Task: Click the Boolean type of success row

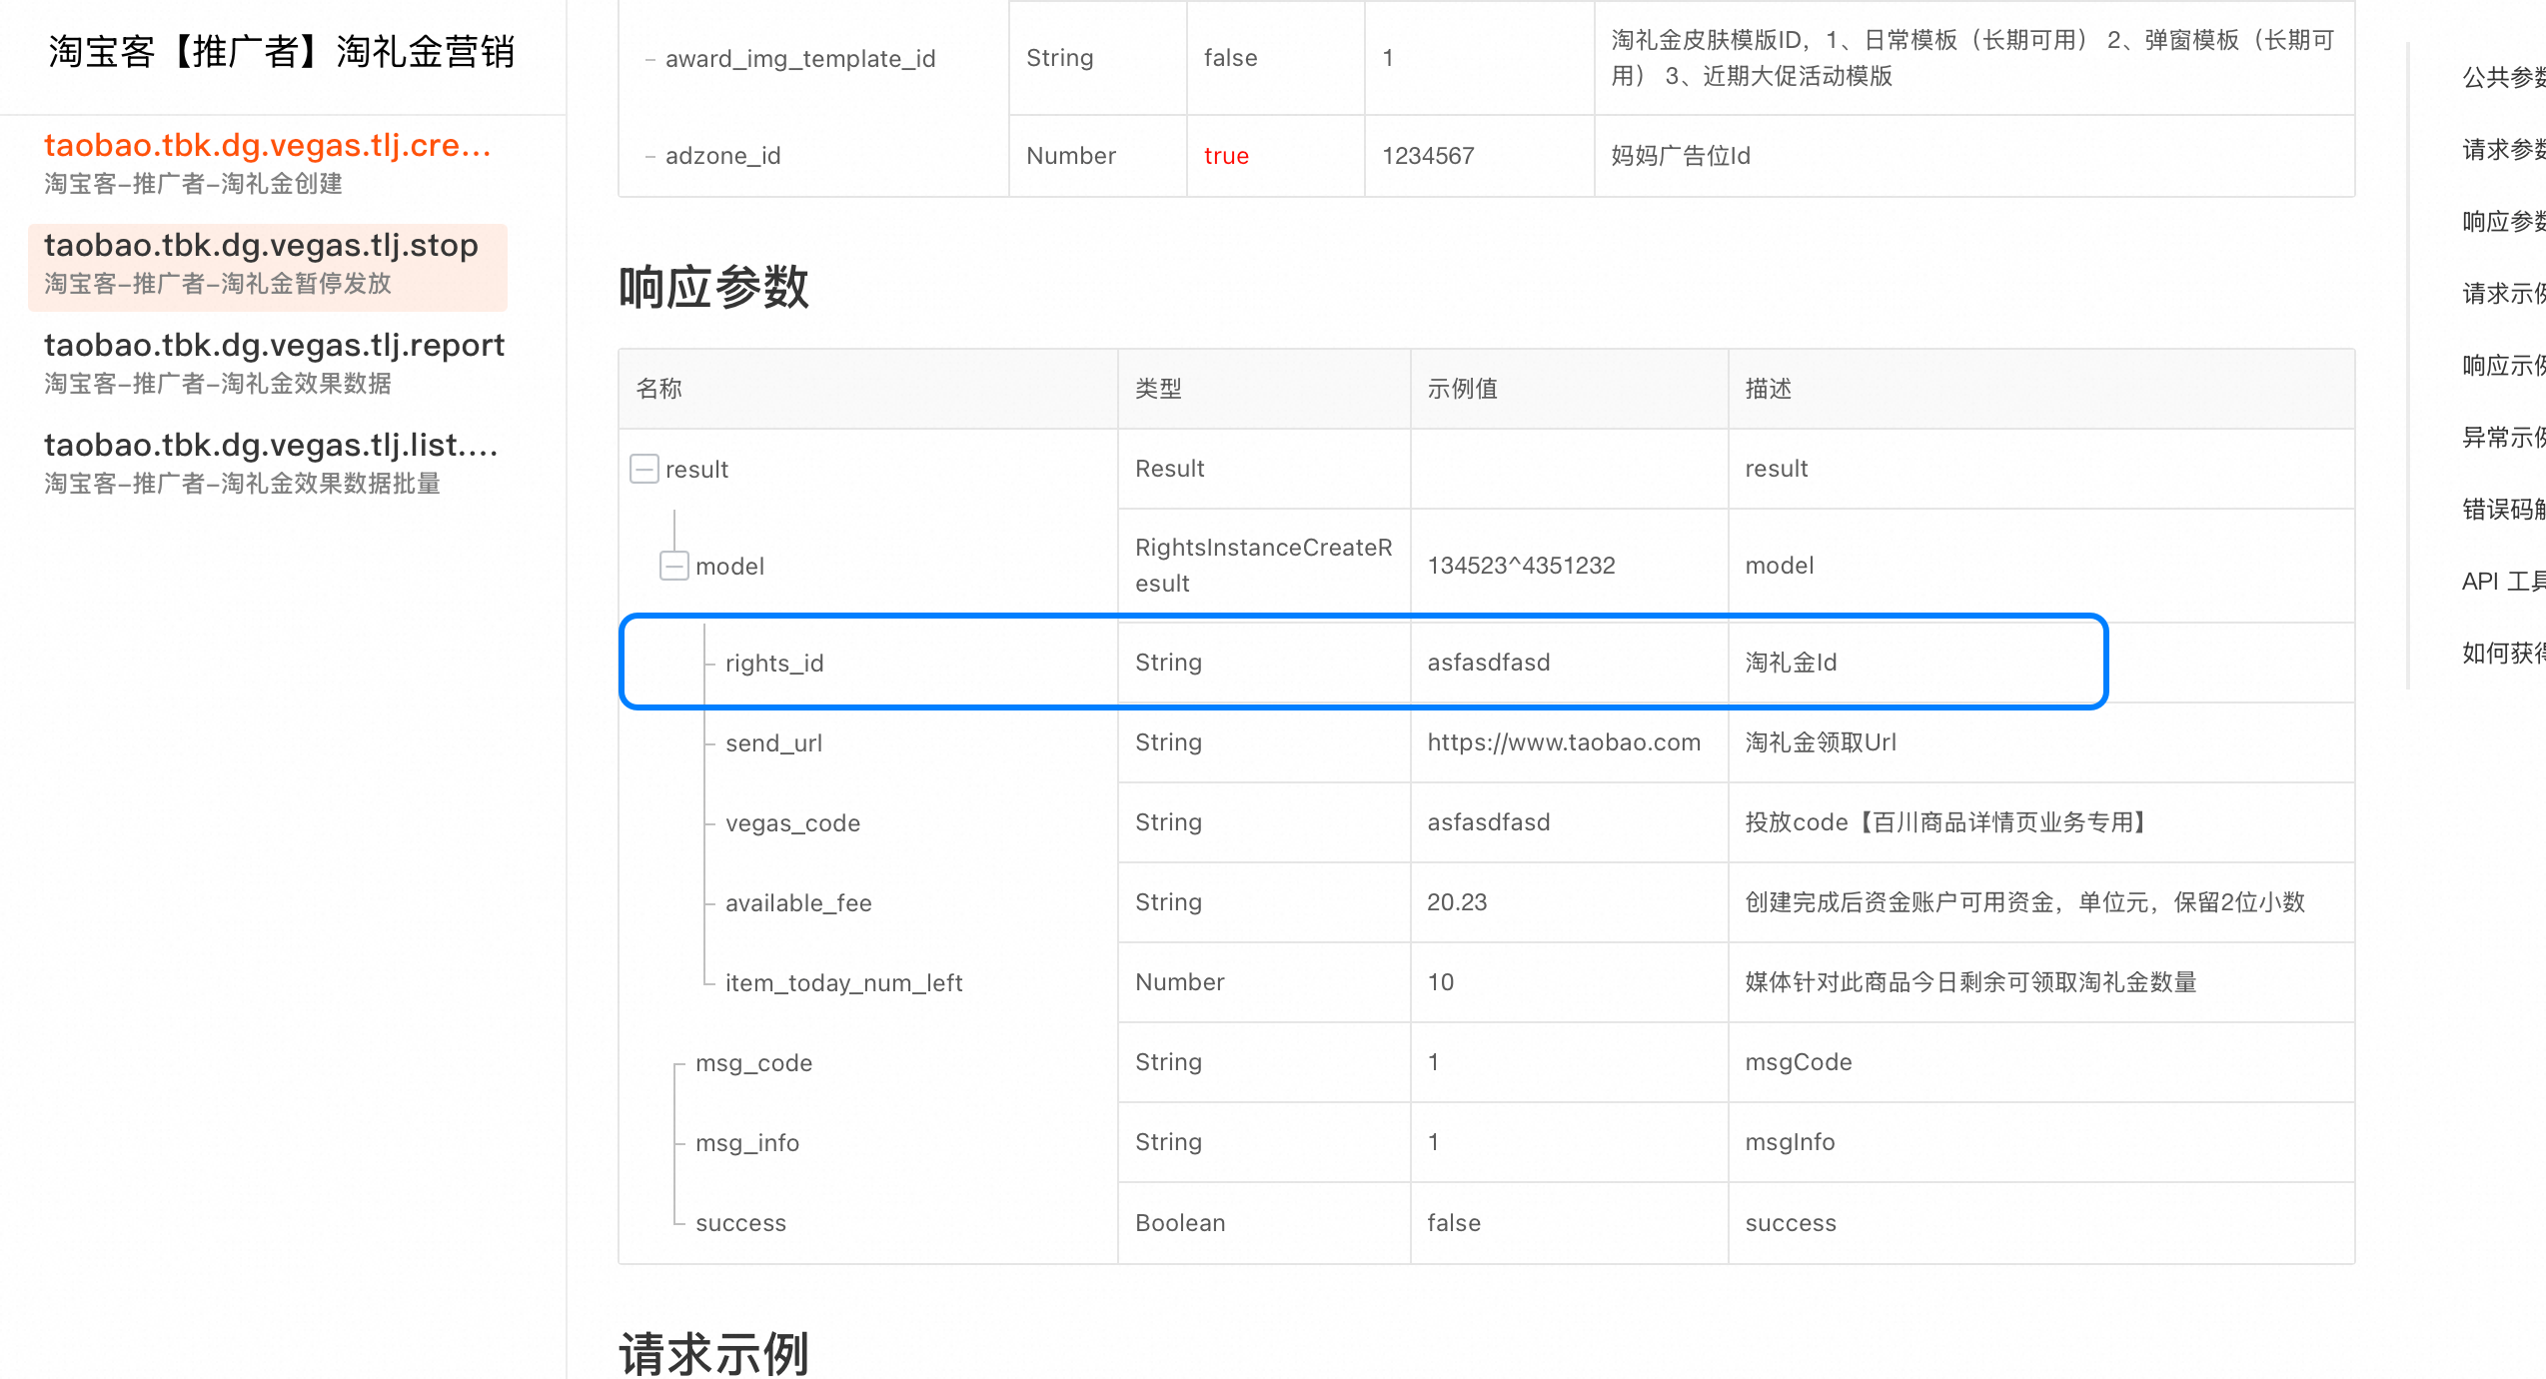Action: click(1180, 1223)
